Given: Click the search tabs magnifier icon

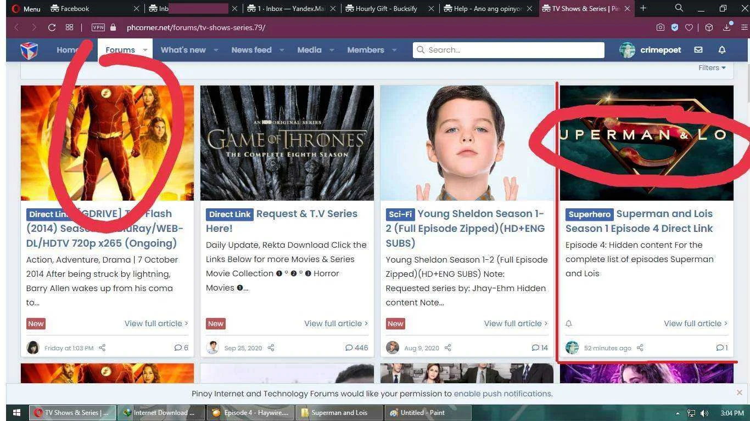Looking at the screenshot, I should pyautogui.click(x=679, y=8).
